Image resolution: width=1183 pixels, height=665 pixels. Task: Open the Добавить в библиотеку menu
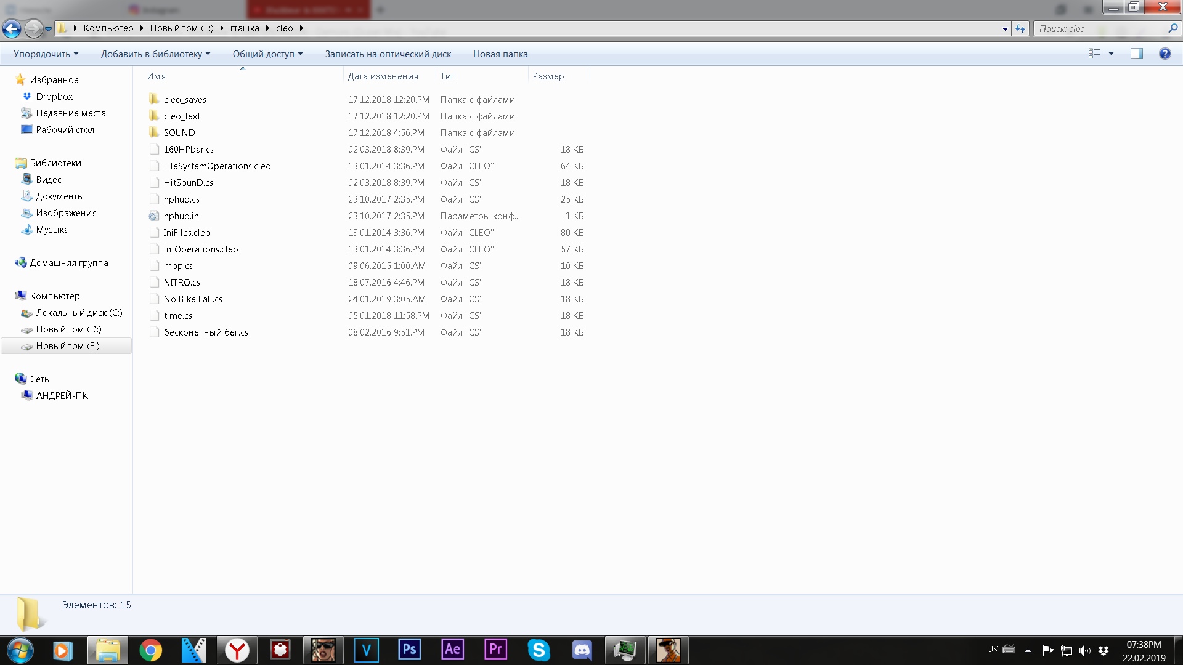[155, 54]
